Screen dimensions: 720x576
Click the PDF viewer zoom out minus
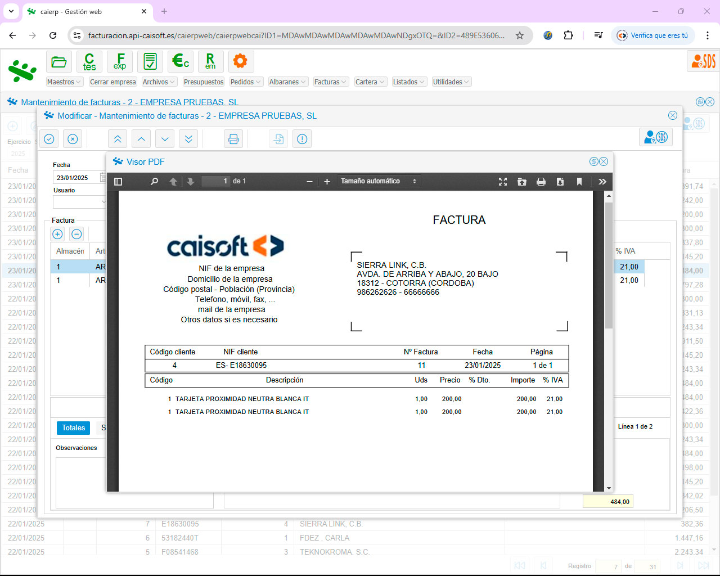click(x=309, y=181)
